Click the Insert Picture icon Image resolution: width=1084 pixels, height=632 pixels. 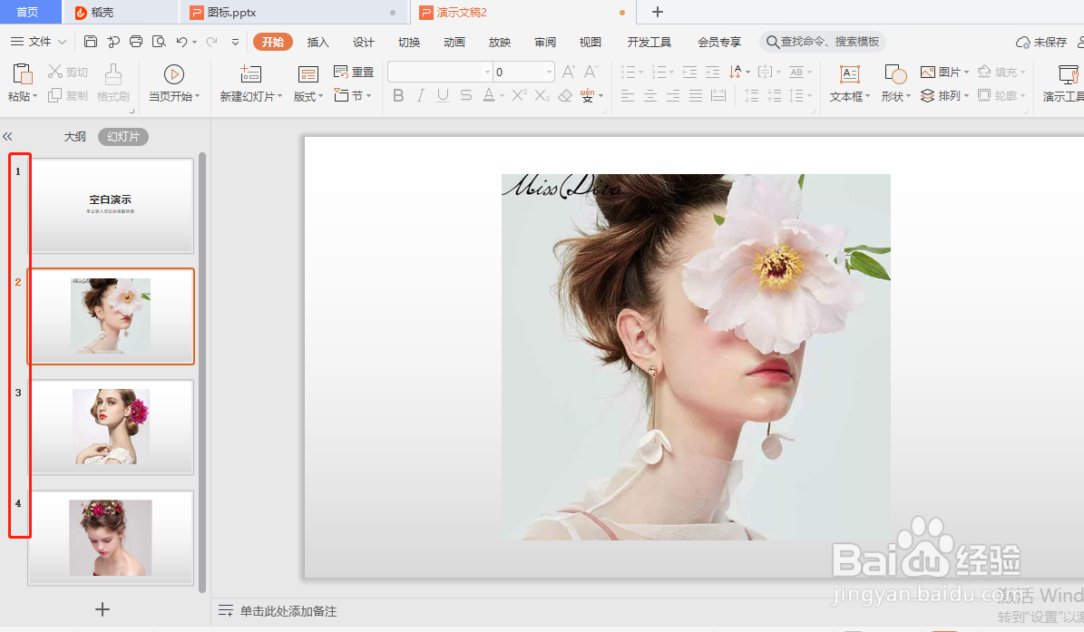point(928,72)
